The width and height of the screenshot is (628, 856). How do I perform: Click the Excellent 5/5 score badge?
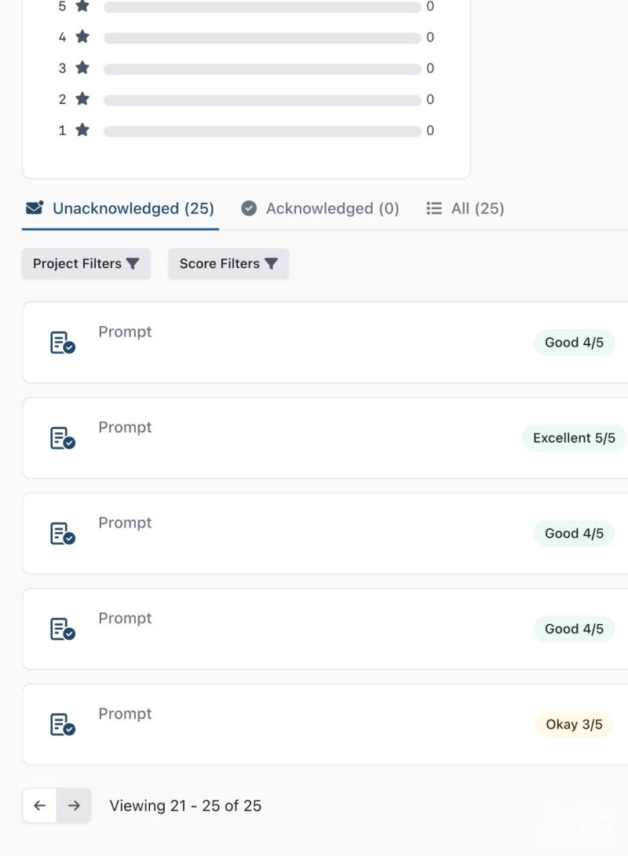pos(574,438)
